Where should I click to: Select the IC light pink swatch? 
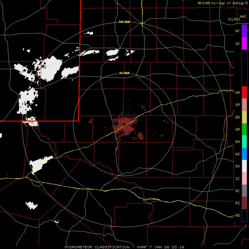pos(244,178)
